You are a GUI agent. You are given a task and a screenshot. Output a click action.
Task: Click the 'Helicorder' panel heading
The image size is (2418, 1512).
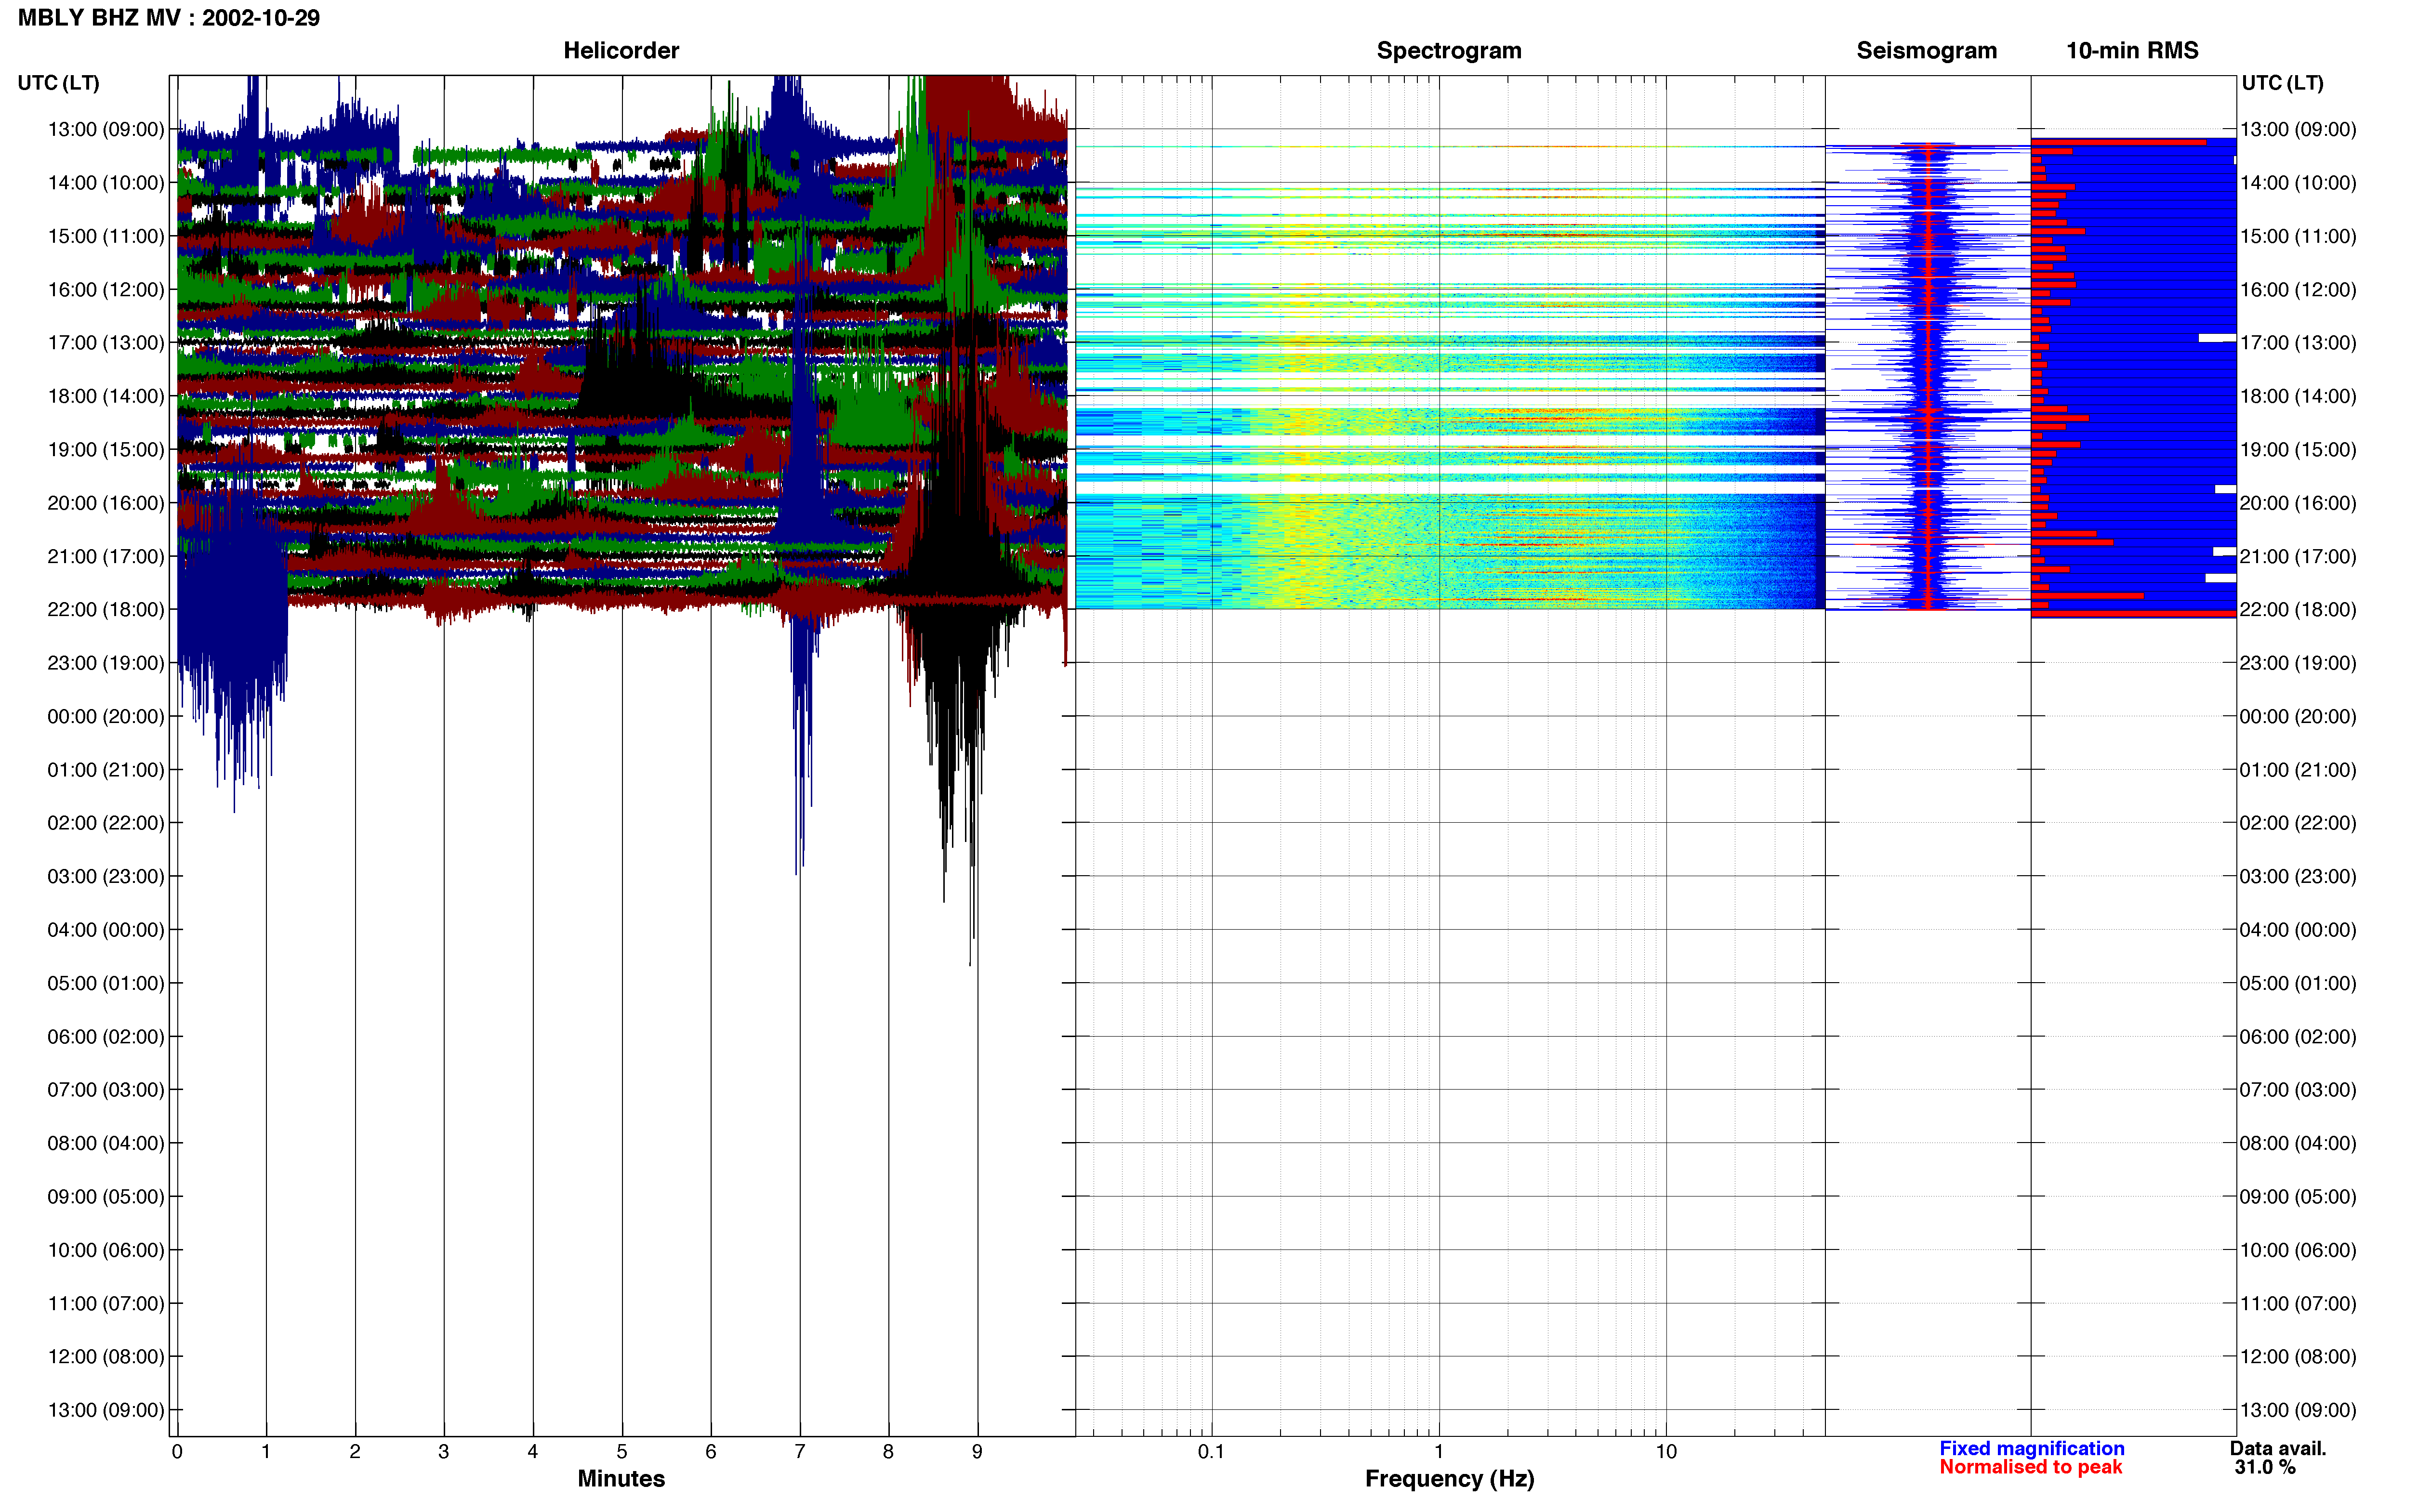(621, 51)
